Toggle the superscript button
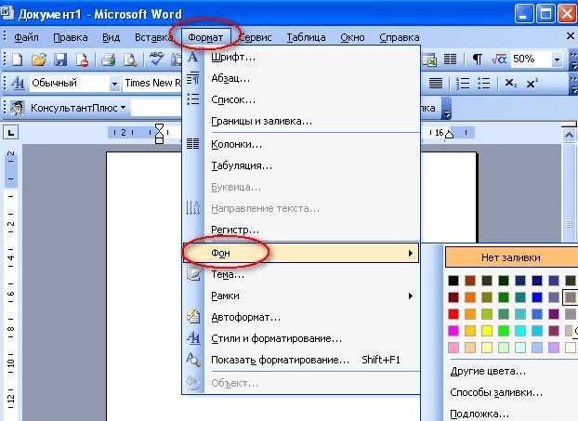 coord(532,83)
